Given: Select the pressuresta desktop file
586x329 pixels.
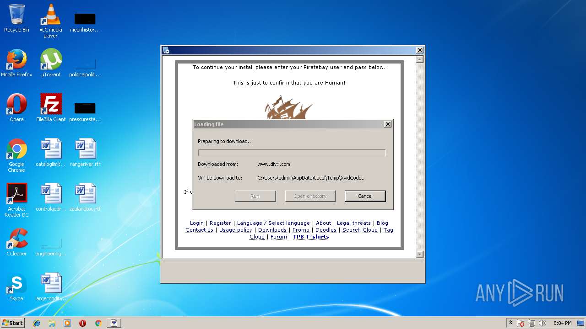Looking at the screenshot, I should tap(85, 111).
